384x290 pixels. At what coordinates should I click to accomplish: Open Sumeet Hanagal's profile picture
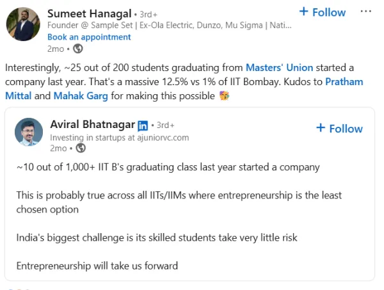[23, 26]
